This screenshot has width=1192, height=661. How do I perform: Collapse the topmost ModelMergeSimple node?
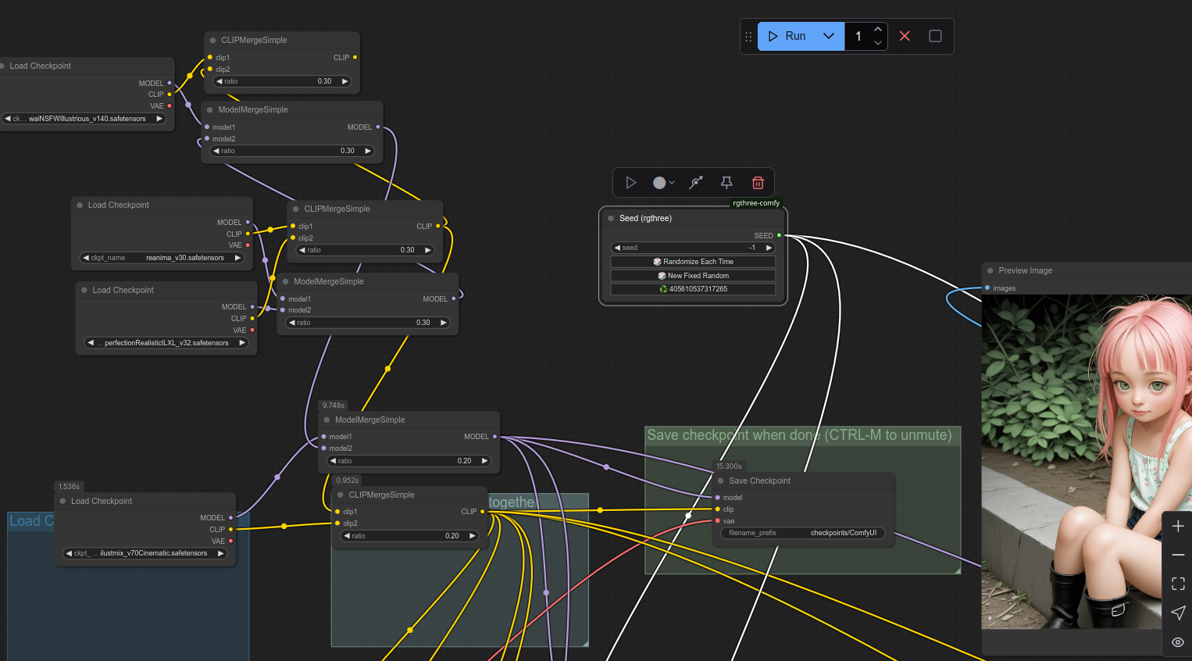(209, 109)
